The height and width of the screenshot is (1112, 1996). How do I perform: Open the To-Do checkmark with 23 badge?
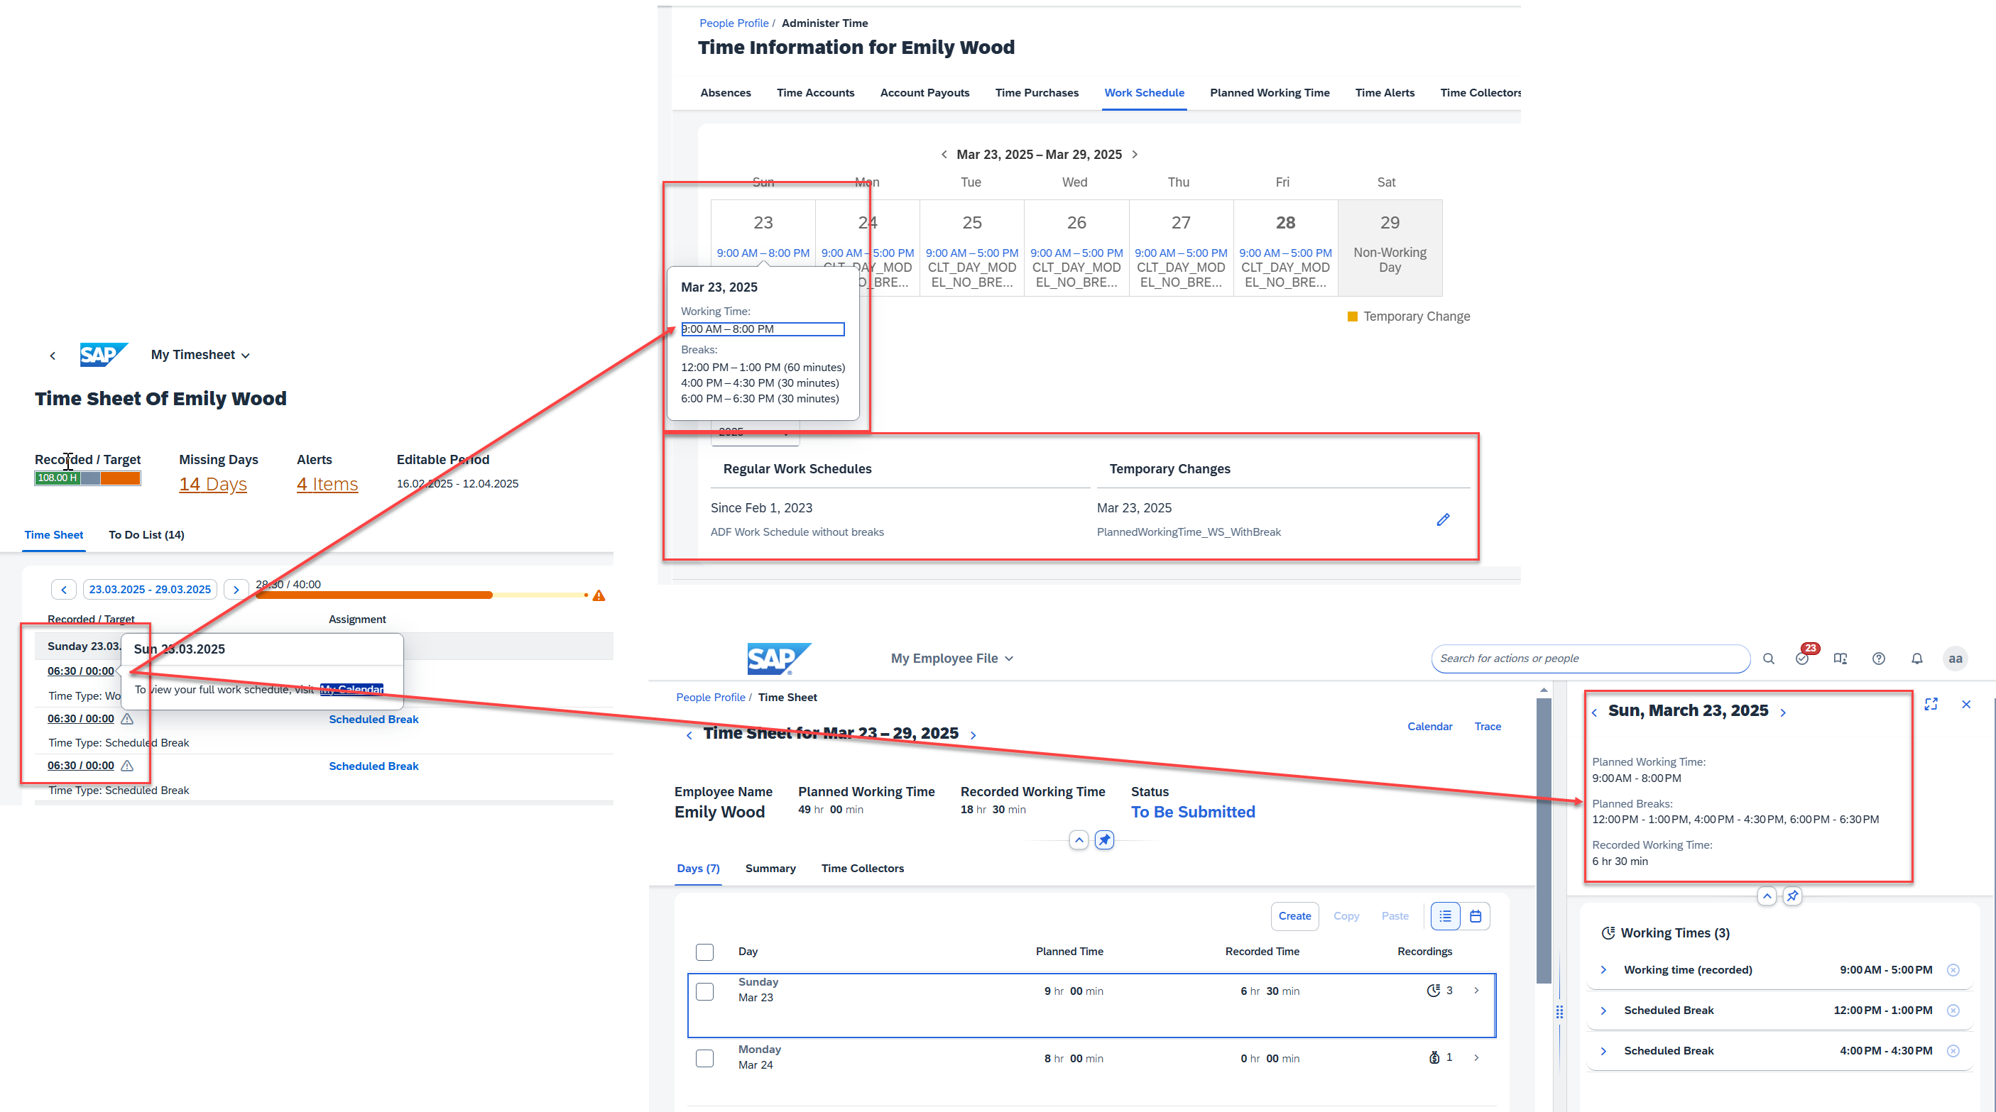point(1802,659)
